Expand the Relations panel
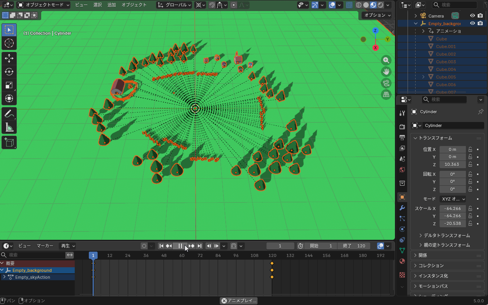This screenshot has width=488, height=305. coord(423,255)
